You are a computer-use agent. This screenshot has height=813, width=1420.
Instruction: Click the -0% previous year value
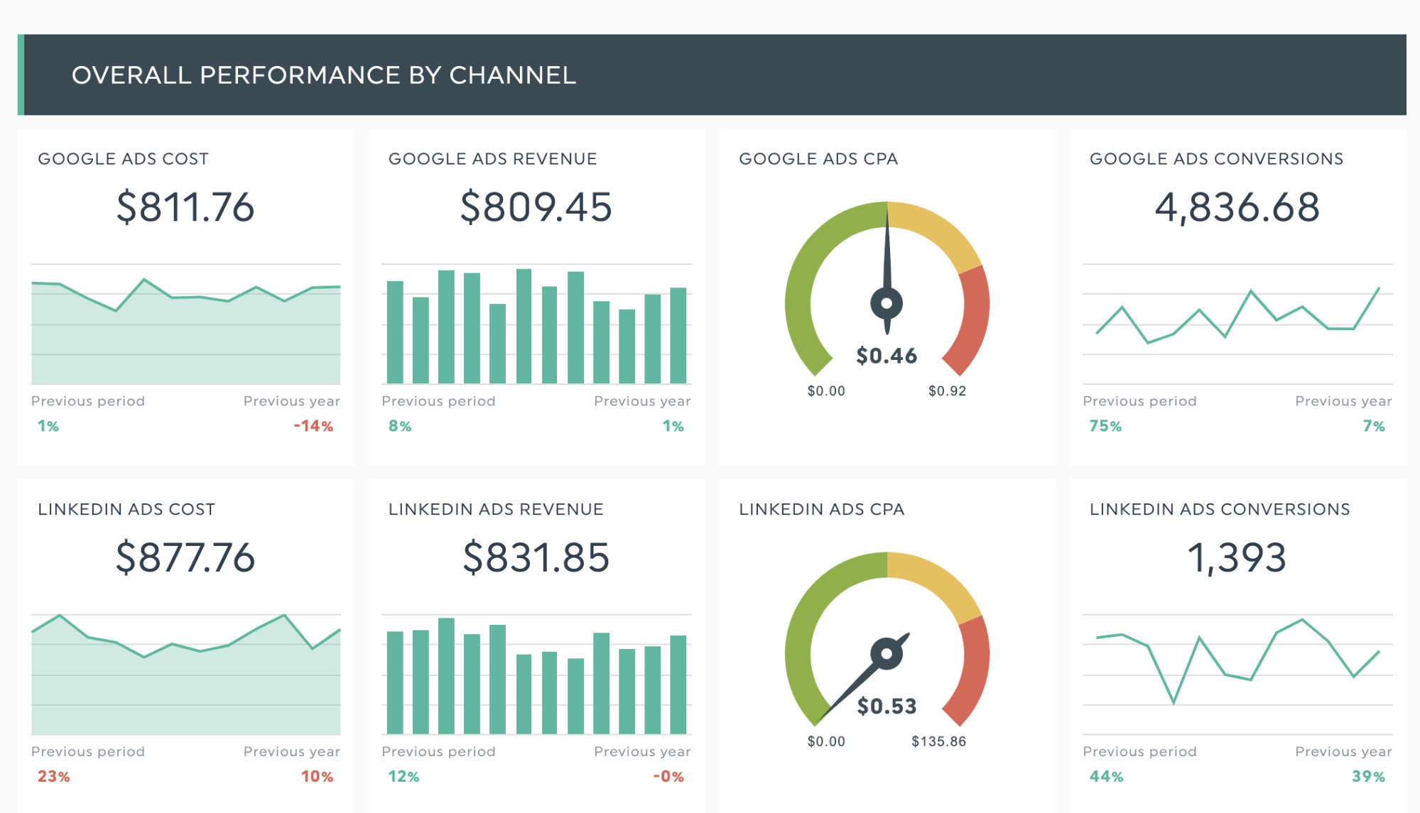(x=668, y=776)
